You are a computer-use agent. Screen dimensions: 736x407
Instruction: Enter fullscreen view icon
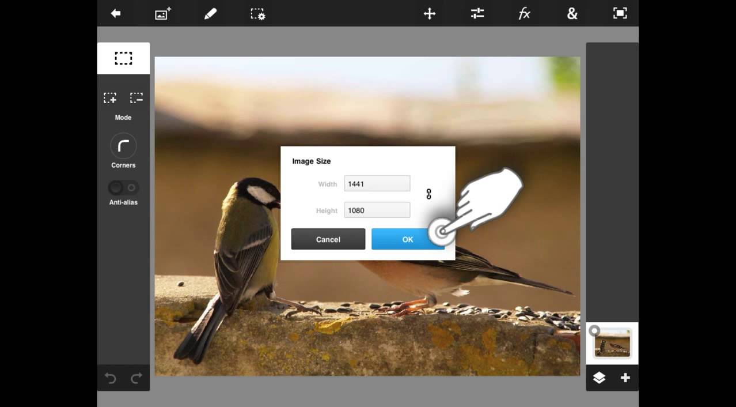coord(620,13)
